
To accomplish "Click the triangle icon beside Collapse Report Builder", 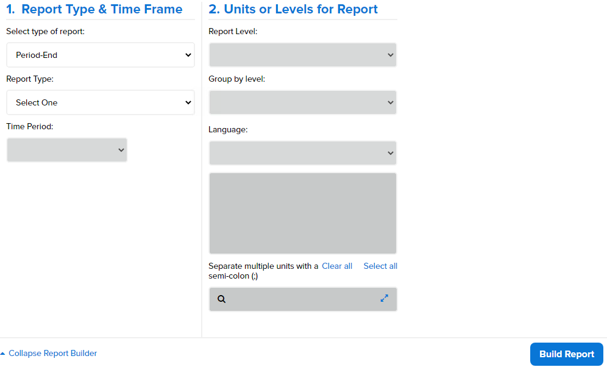I will 3,354.
